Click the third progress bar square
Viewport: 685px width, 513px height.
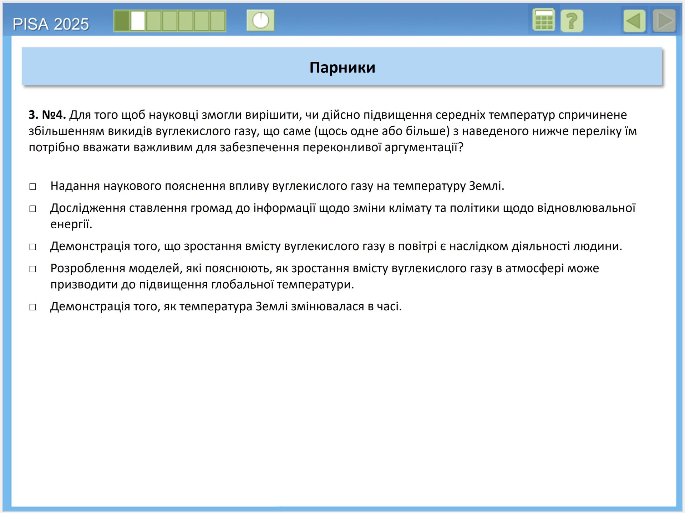pos(154,21)
